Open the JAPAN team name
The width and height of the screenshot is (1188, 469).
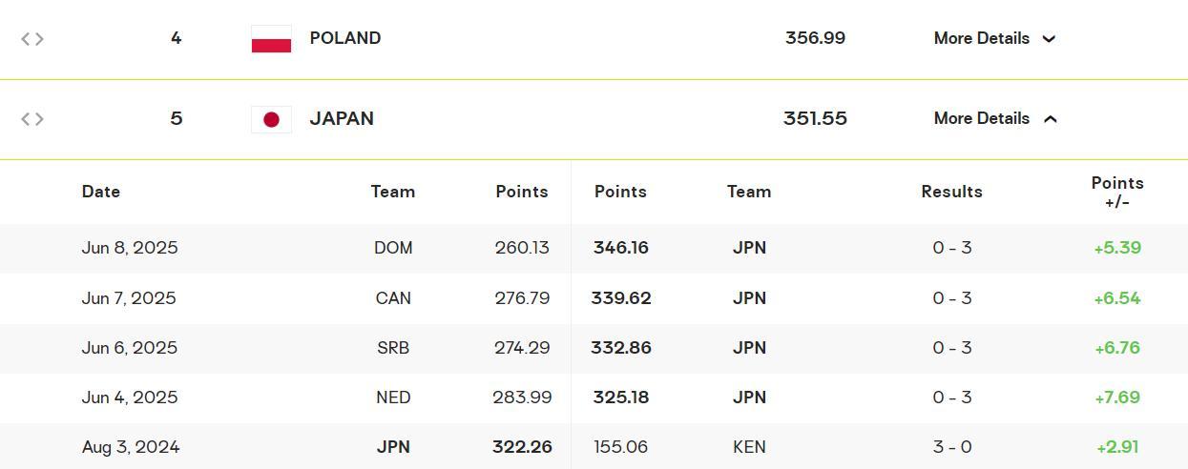(x=342, y=118)
